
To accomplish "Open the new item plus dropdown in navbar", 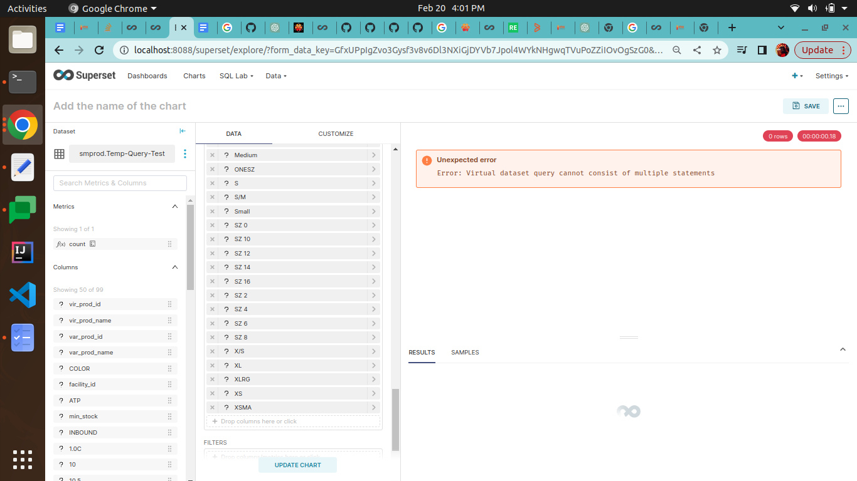I will click(794, 75).
